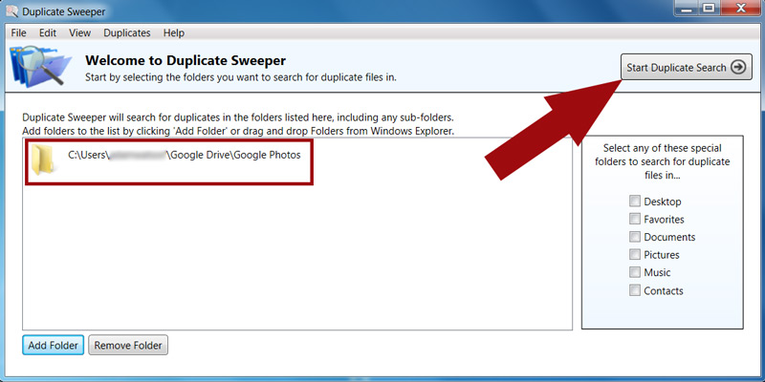The image size is (765, 382).
Task: Open the File menu
Action: coord(19,32)
